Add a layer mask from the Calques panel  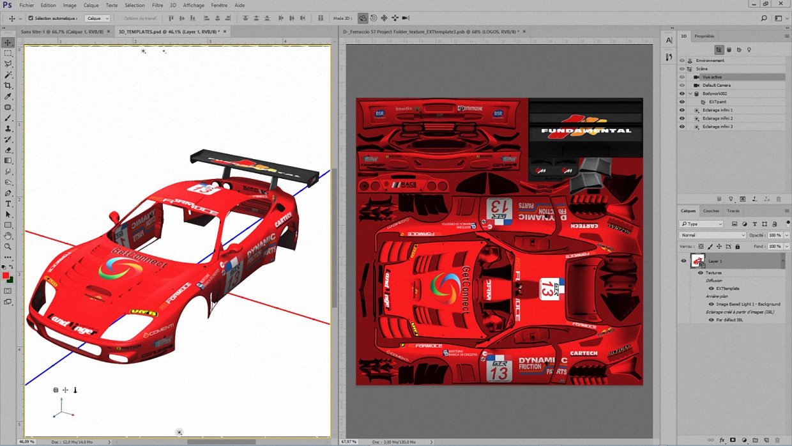point(733,440)
